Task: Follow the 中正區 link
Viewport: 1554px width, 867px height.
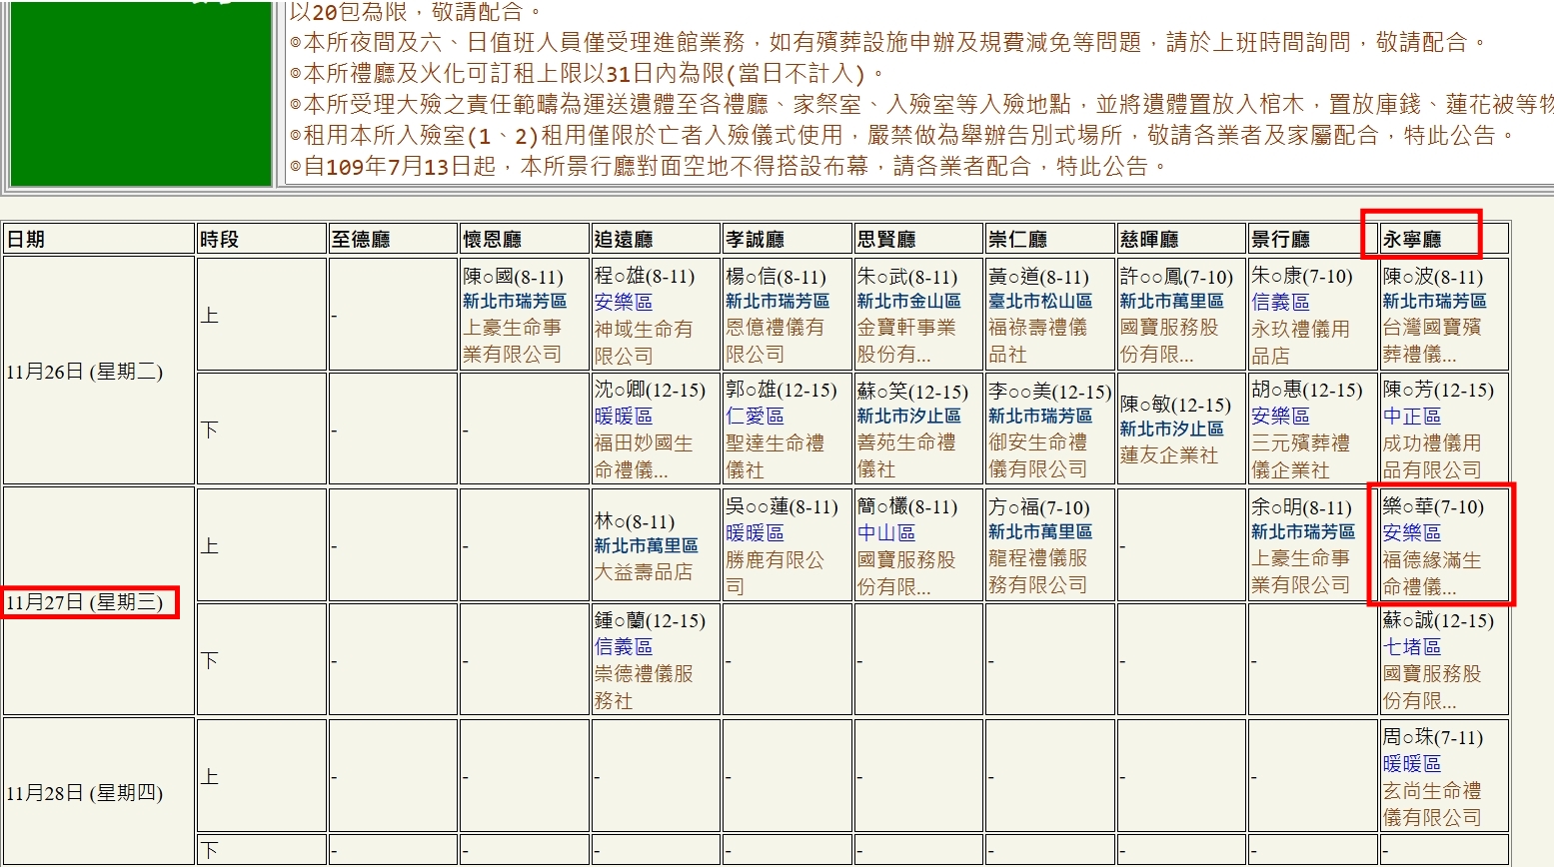Action: [x=1412, y=416]
